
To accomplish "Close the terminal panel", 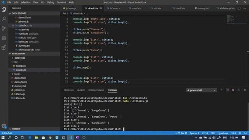I will pyautogui.click(x=245, y=90).
